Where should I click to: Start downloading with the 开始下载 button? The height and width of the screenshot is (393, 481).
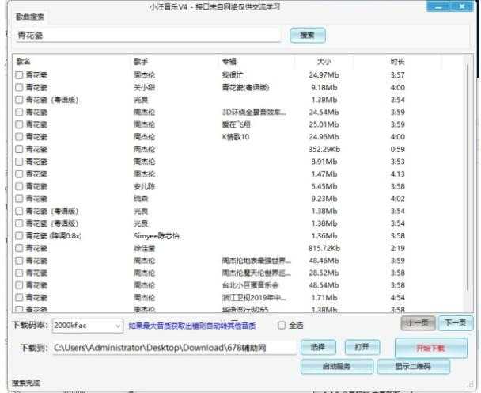[x=430, y=348]
